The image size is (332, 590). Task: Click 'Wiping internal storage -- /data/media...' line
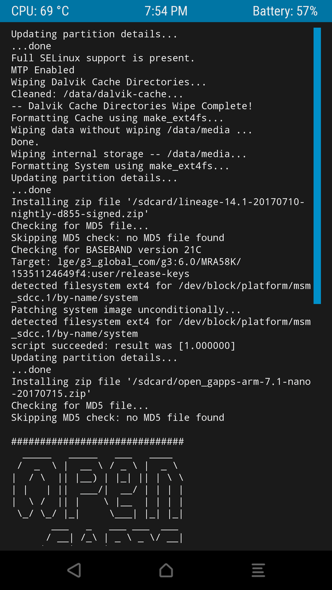click(128, 154)
